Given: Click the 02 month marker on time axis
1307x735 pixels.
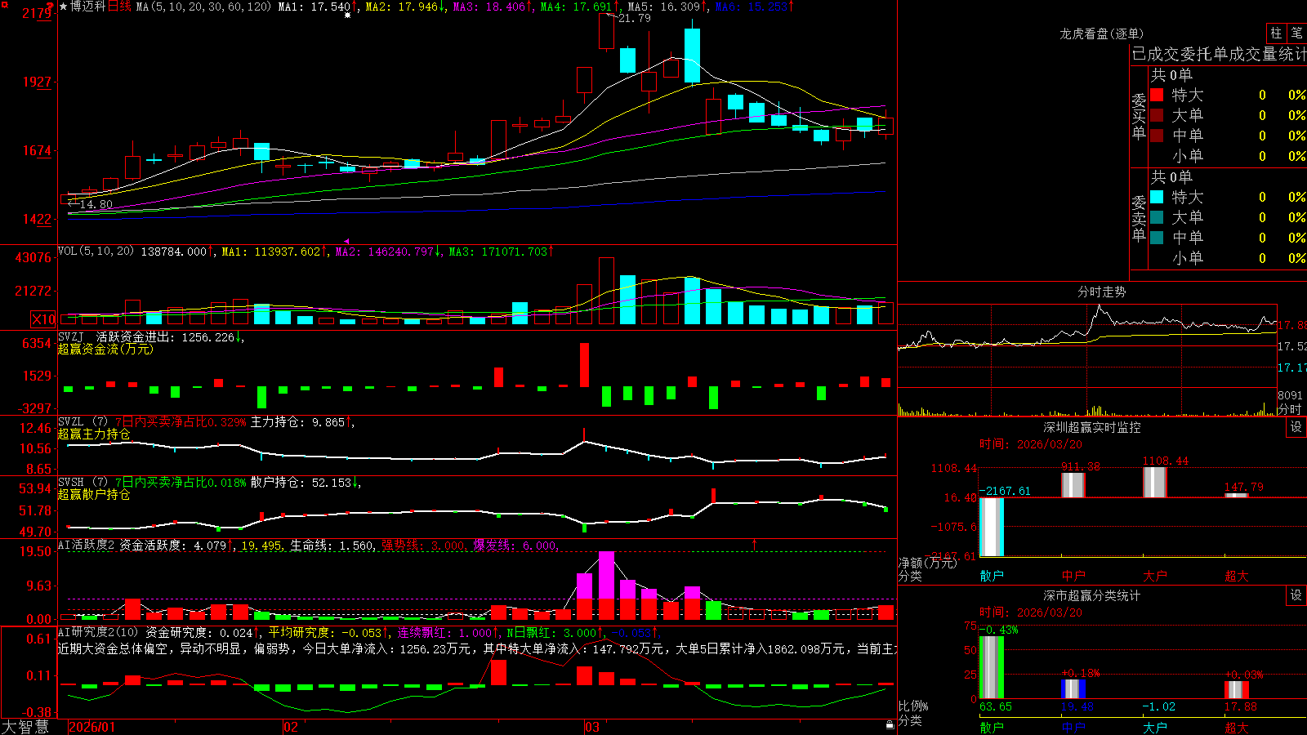Looking at the screenshot, I should coord(290,727).
